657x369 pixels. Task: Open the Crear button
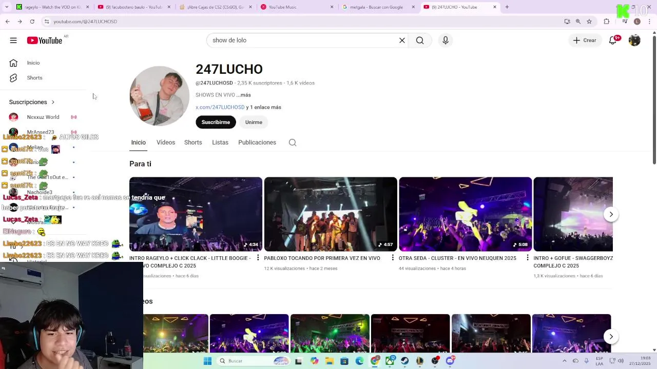[x=585, y=40]
